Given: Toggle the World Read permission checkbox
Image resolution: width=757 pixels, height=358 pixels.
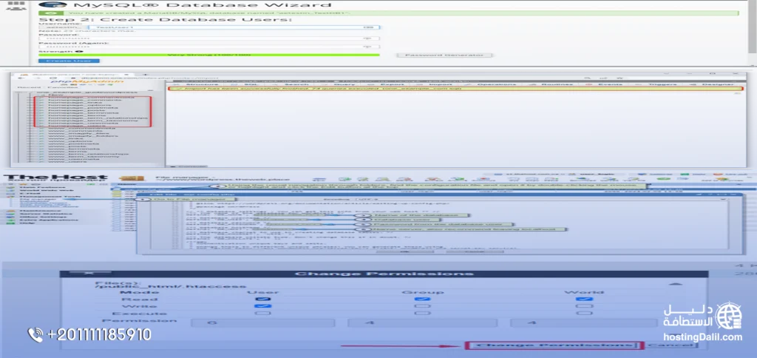Looking at the screenshot, I should pos(585,299).
